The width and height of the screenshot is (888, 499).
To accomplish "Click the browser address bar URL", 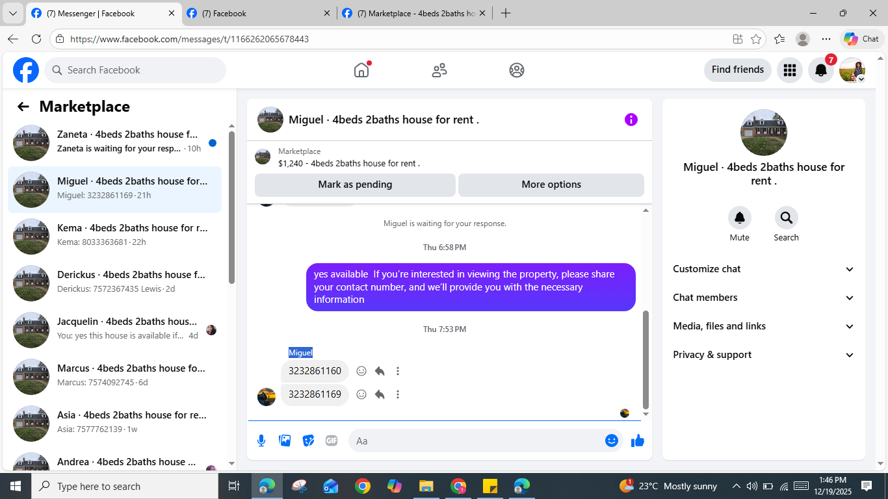I will click(189, 39).
